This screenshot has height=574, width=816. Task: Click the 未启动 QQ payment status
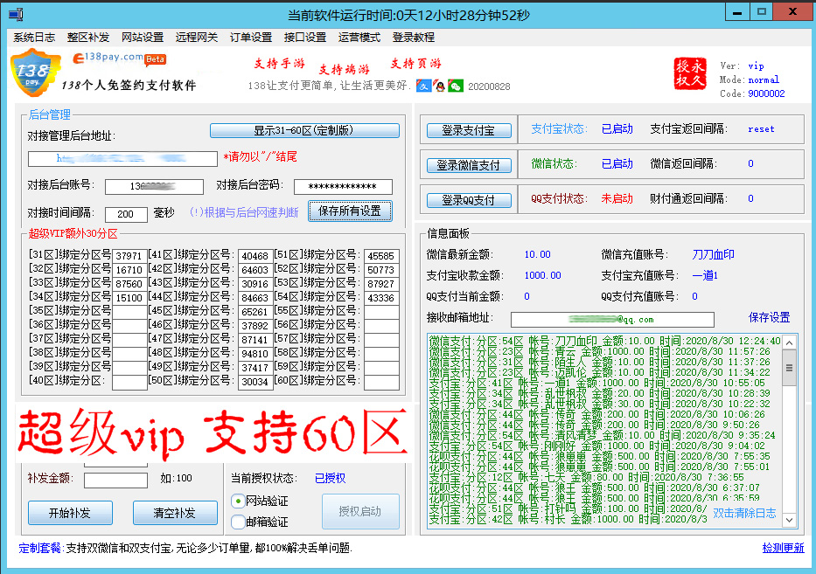click(617, 198)
